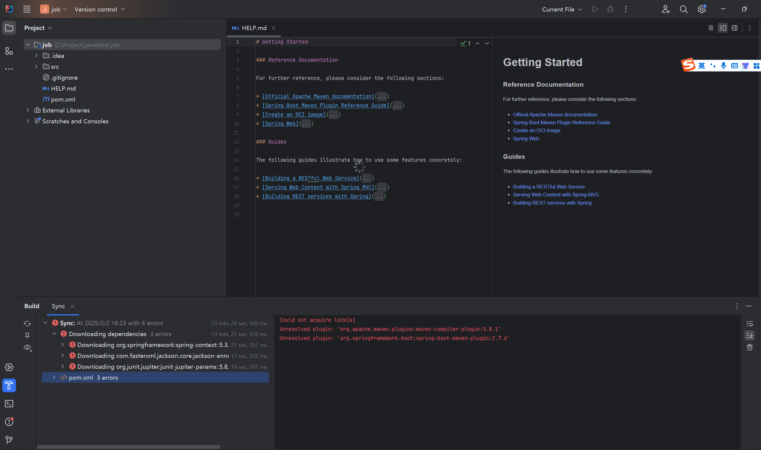The height and width of the screenshot is (450, 761).
Task: Open the main hamburger menu
Action: (x=27, y=9)
